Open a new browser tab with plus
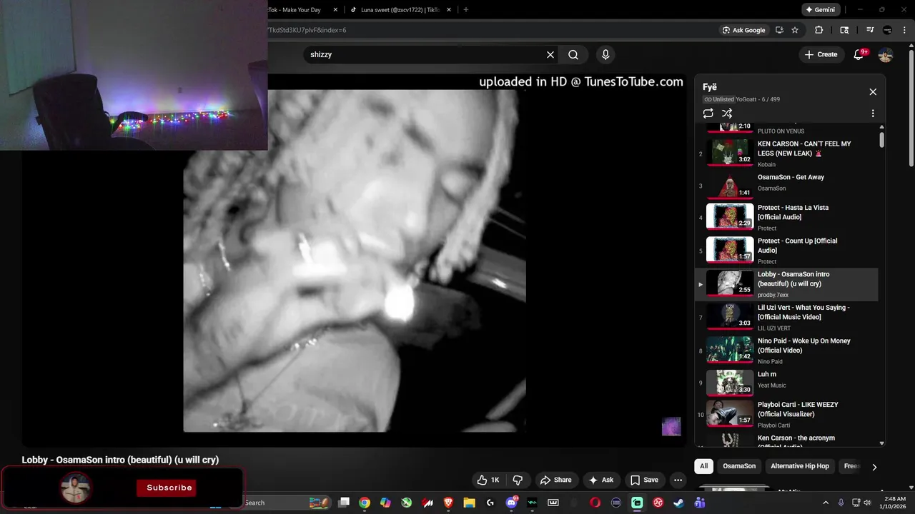915x514 pixels. [466, 9]
